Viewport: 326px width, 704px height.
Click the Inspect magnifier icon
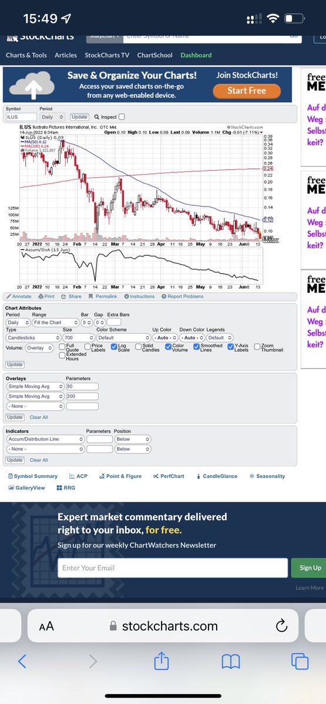pyautogui.click(x=96, y=117)
